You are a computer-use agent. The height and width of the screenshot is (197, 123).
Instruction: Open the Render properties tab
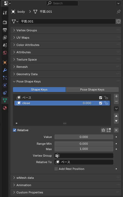click(5, 22)
